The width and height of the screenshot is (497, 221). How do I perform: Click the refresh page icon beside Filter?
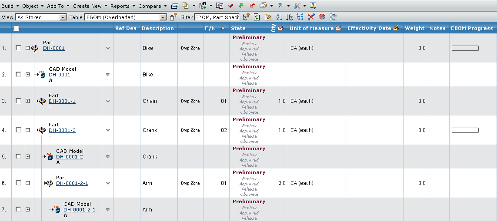(257, 17)
